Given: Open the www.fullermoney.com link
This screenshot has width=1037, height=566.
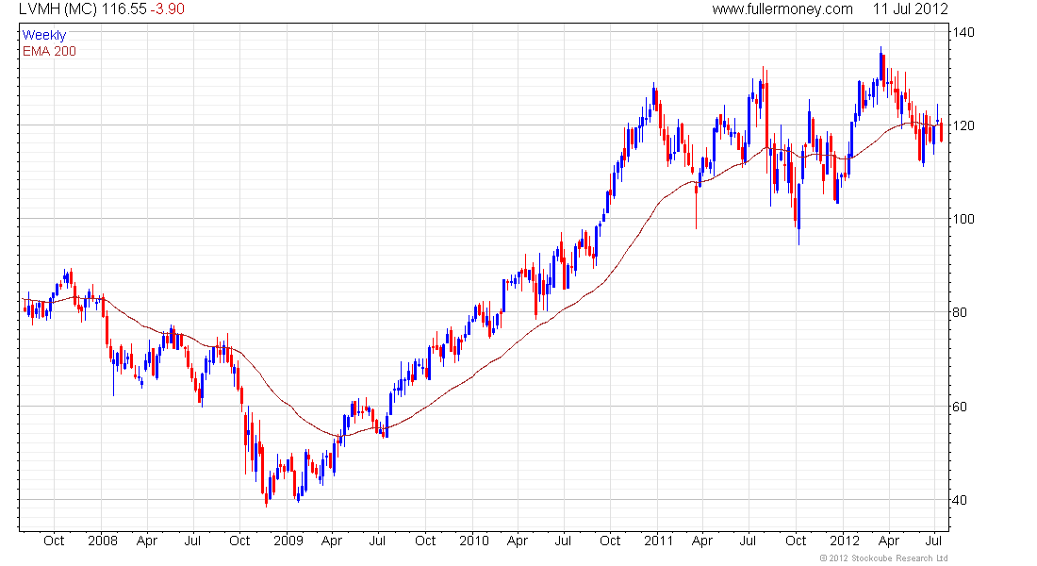Looking at the screenshot, I should [782, 9].
